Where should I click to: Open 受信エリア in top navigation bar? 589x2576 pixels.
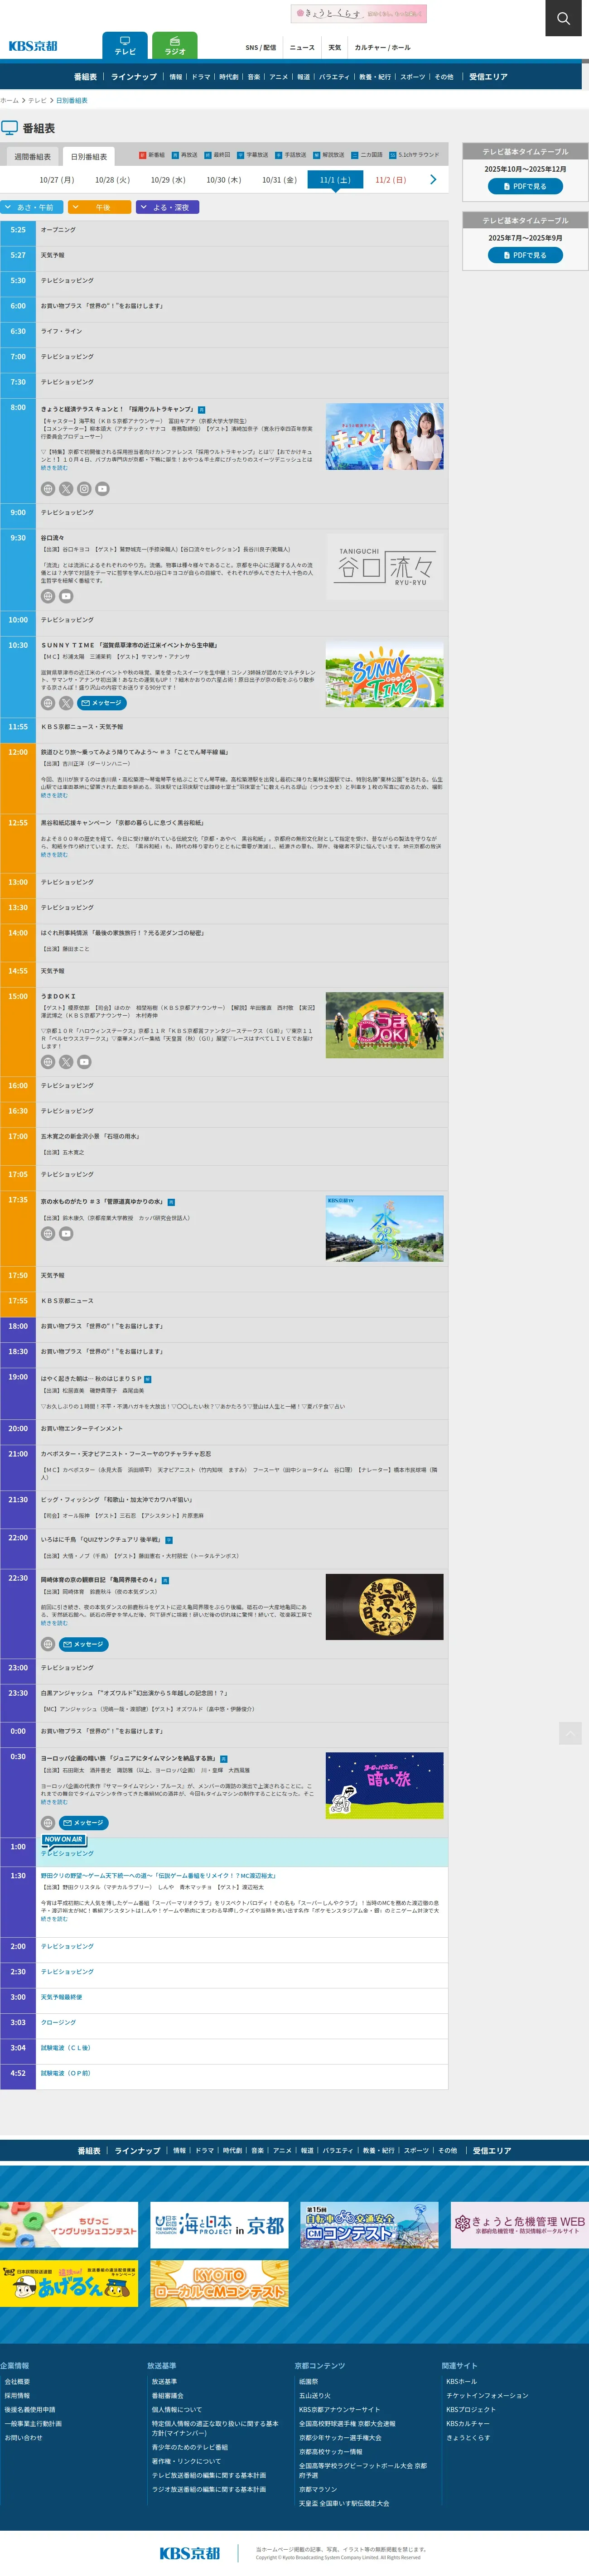(488, 77)
